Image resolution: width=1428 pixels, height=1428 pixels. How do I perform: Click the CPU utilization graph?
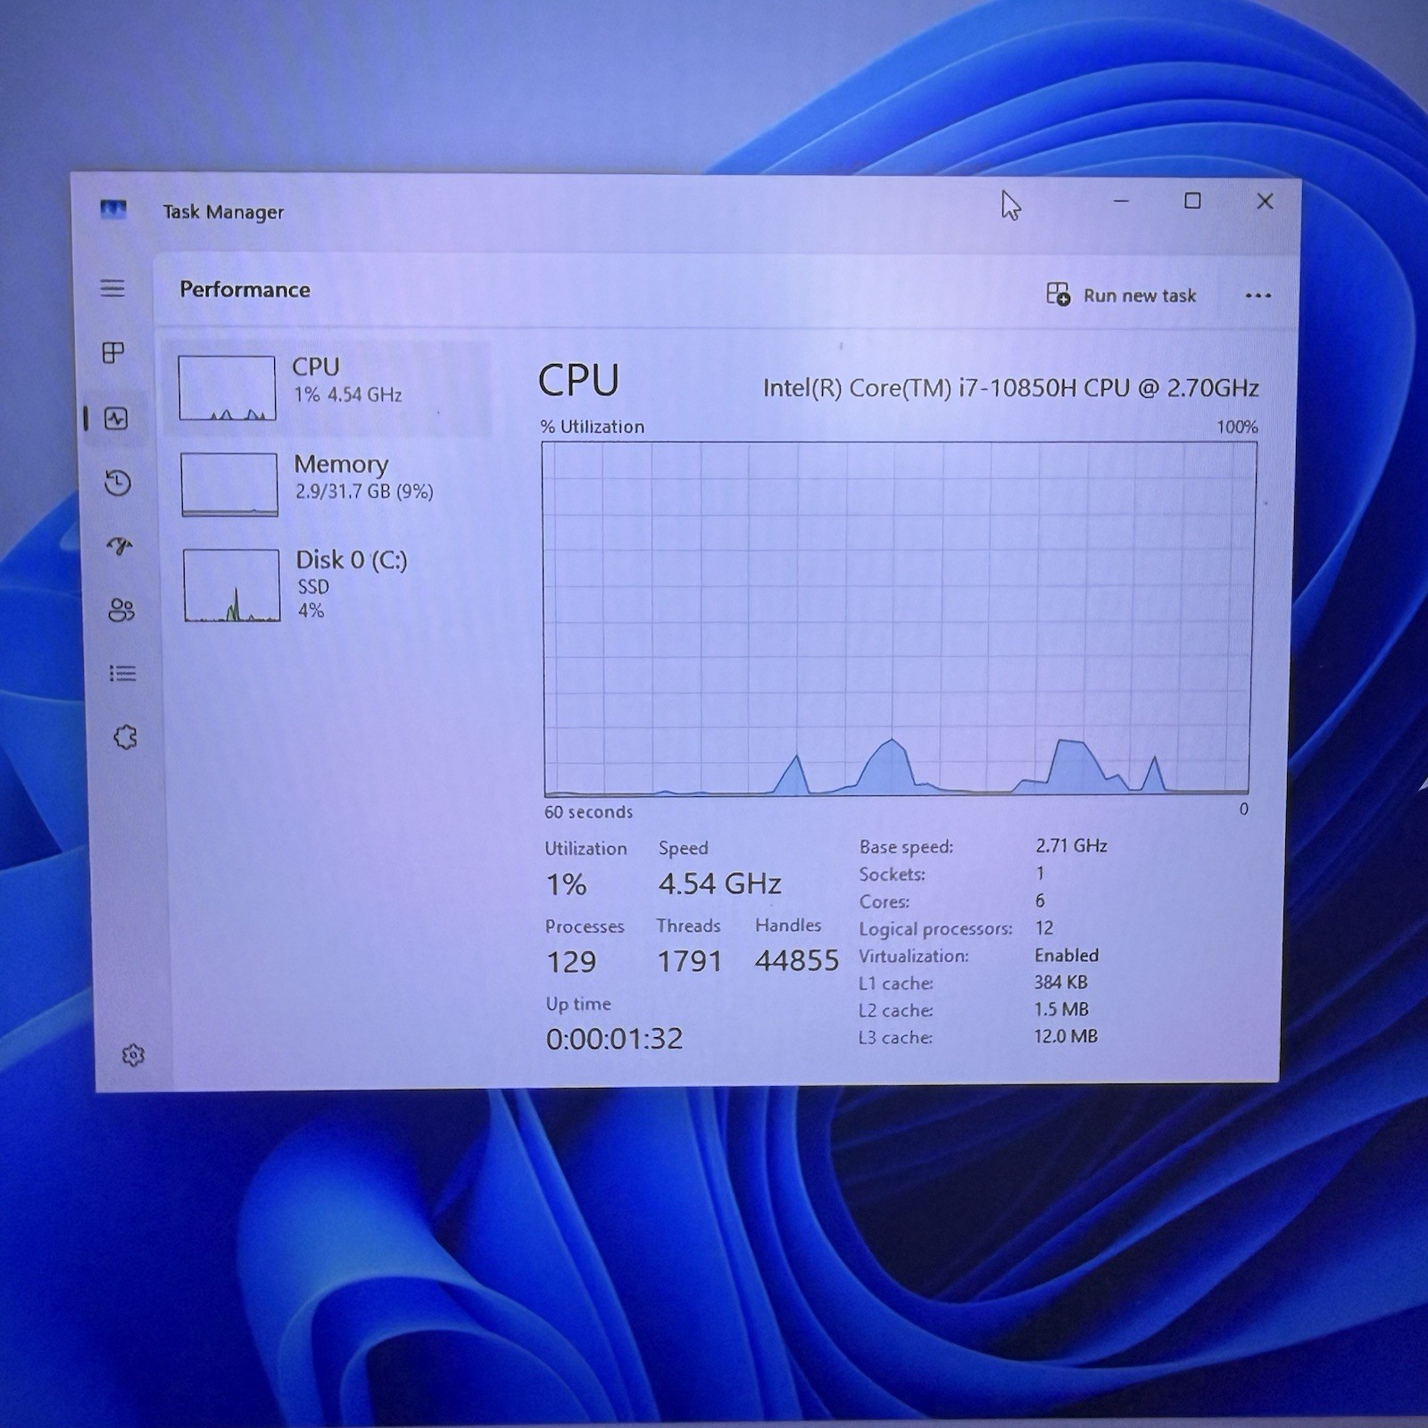(898, 619)
